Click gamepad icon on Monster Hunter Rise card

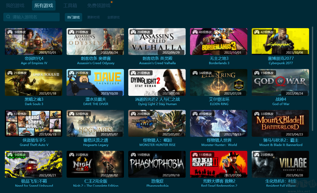(133, 114)
